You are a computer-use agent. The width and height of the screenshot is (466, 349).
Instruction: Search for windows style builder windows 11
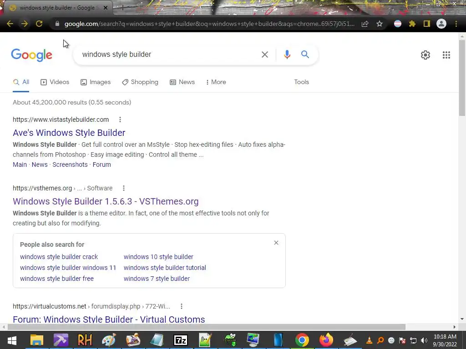pyautogui.click(x=68, y=268)
